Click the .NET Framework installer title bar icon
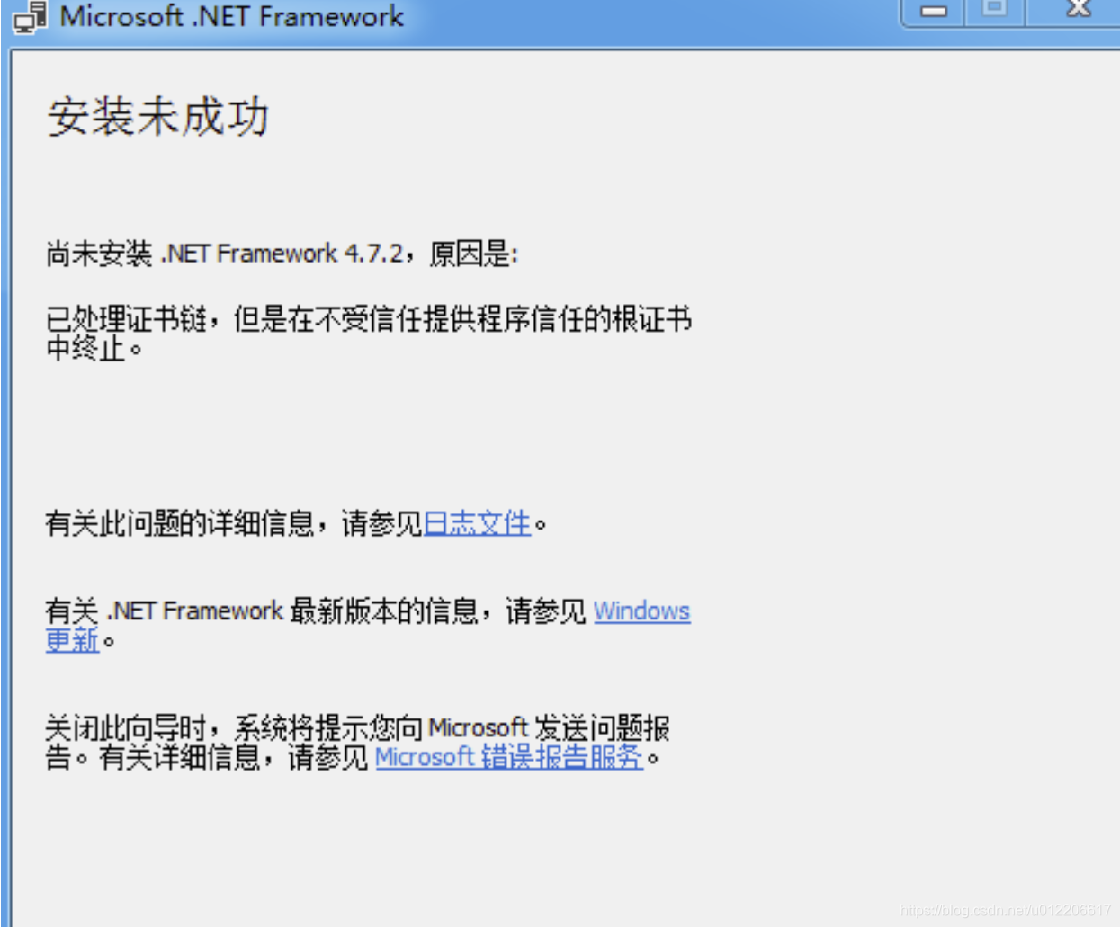Screen dimensions: 1120x927 pos(30,17)
